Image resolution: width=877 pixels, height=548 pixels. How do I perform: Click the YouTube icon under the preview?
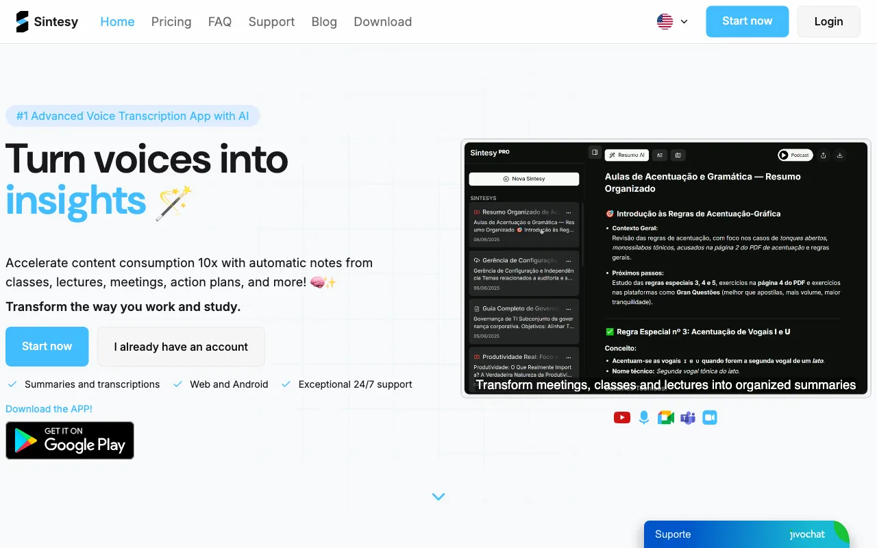click(x=622, y=417)
